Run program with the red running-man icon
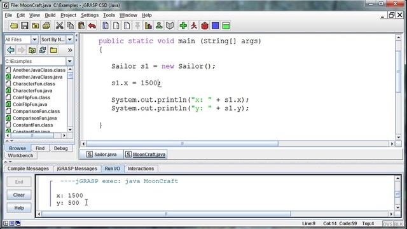Viewport: 407px width, 229px height. (x=194, y=25)
